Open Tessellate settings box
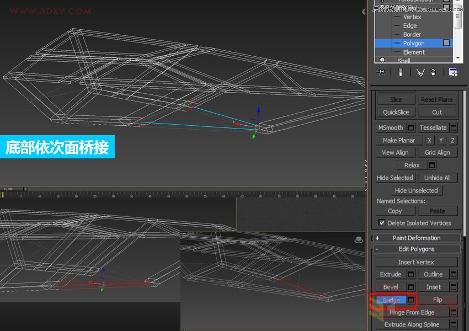Image resolution: width=469 pixels, height=331 pixels. [454, 127]
